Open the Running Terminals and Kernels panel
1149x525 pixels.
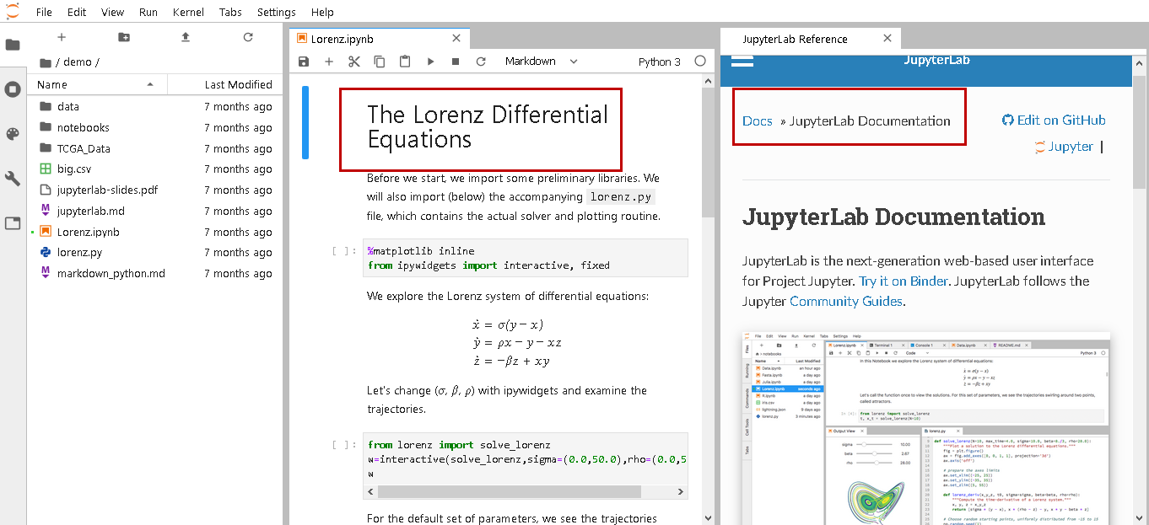click(13, 89)
